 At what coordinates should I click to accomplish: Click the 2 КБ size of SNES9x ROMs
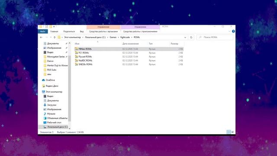tap(180, 65)
